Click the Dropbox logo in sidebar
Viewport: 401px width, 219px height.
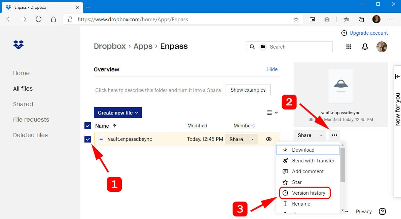click(19, 44)
